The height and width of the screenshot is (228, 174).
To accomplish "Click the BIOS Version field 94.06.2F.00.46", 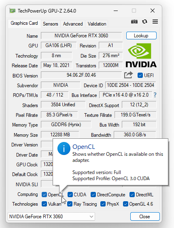I will tap(81, 75).
